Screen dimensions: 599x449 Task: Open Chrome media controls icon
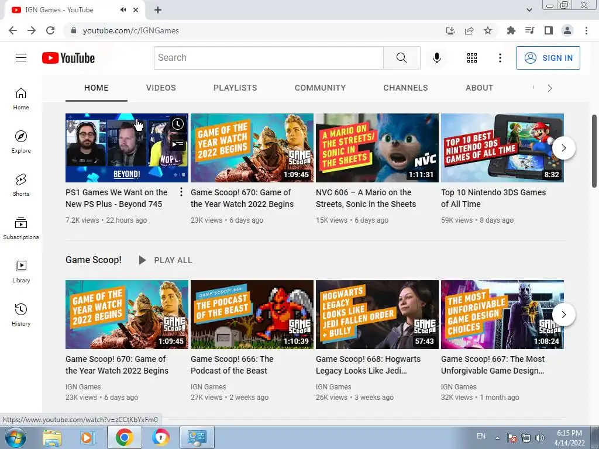click(x=530, y=30)
